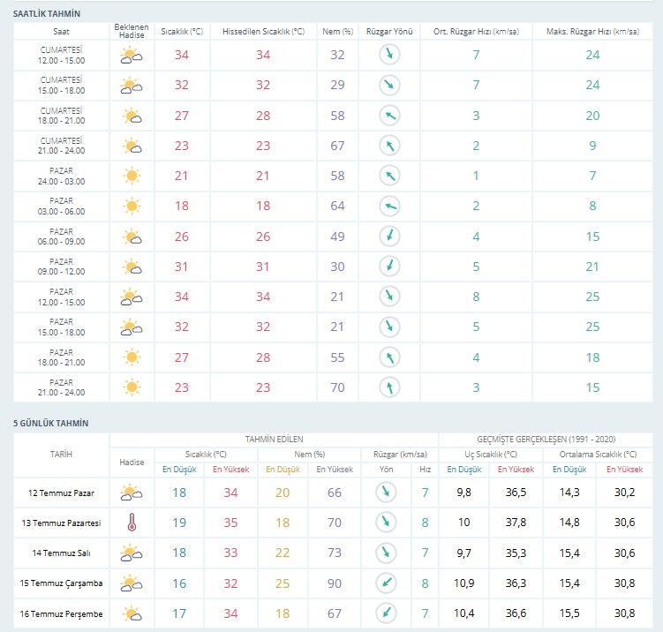Click the 14 Temmuz Salı date cell

61,553
